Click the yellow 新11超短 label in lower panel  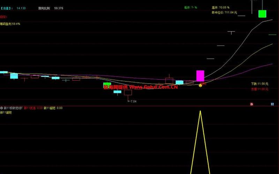pyautogui.click(x=6, y=113)
